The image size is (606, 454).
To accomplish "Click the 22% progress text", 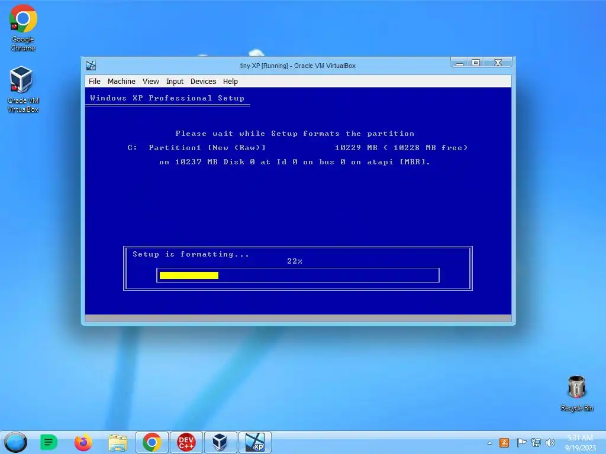I will coord(295,261).
